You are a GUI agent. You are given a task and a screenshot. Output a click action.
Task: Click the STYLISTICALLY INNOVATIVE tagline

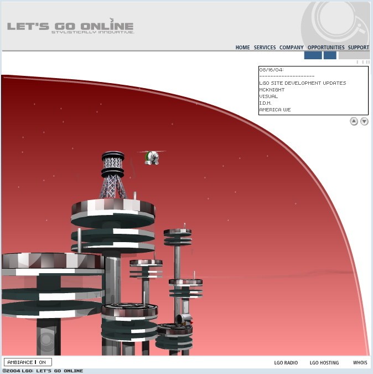click(93, 32)
